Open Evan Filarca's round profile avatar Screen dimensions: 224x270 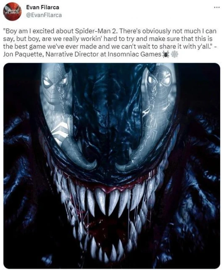click(12, 11)
